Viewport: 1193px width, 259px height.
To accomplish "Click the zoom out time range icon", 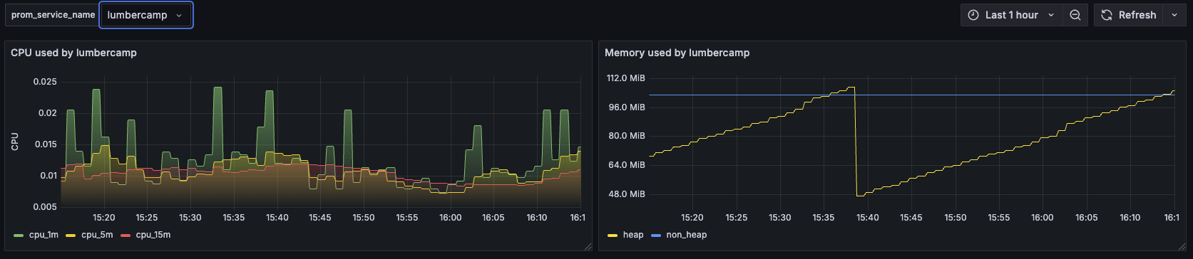I will (1075, 15).
